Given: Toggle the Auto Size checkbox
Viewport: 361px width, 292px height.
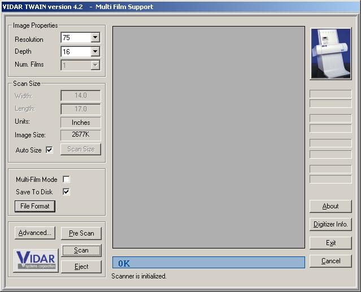Looking at the screenshot, I should pyautogui.click(x=49, y=150).
